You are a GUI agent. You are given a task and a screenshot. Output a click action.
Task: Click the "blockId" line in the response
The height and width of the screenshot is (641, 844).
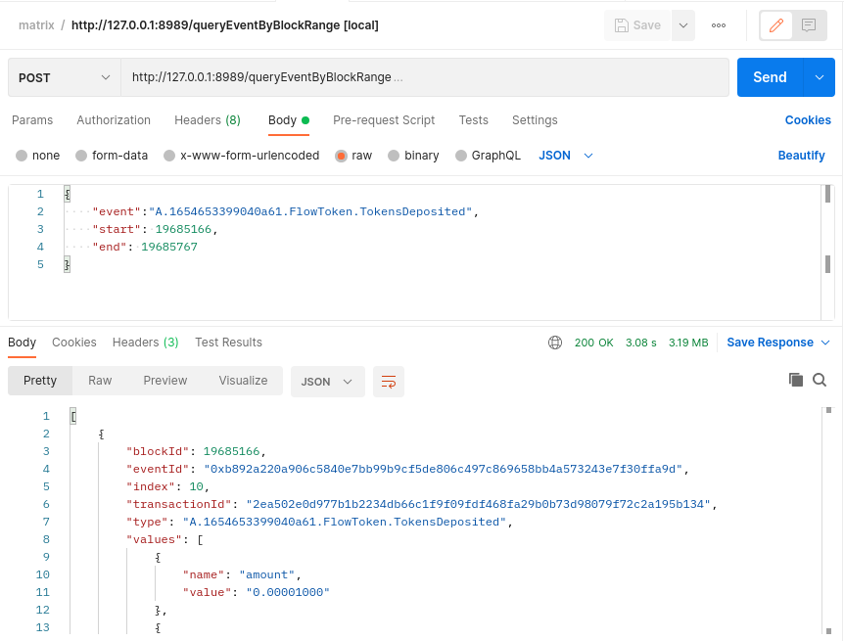pyautogui.click(x=196, y=451)
